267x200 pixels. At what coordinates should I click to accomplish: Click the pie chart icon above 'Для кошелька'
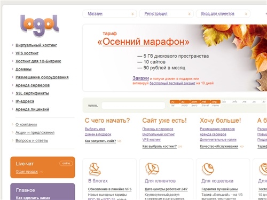click(x=208, y=169)
